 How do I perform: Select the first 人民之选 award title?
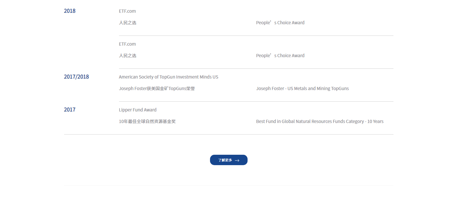click(x=127, y=23)
